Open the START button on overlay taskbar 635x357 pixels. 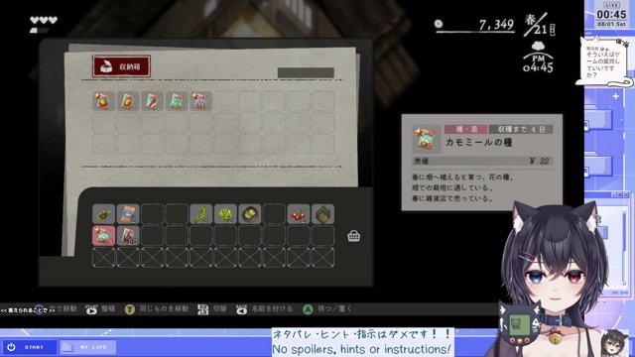click(x=29, y=347)
